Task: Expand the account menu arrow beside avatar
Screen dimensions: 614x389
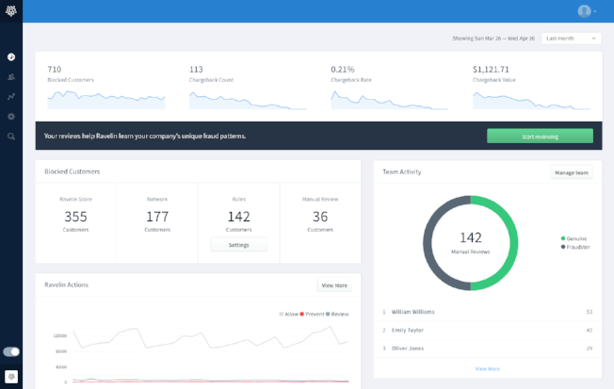Action: [x=595, y=11]
